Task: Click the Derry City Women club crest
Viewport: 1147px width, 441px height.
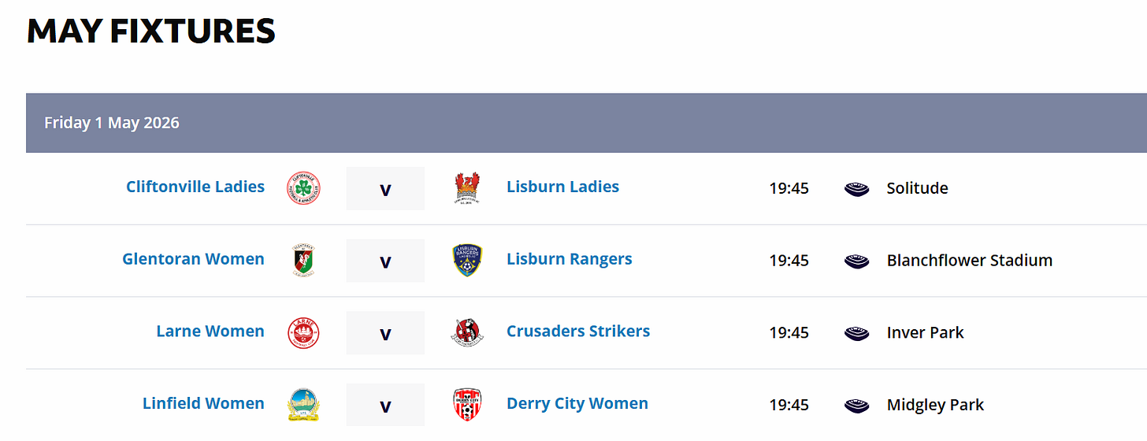Action: click(467, 405)
